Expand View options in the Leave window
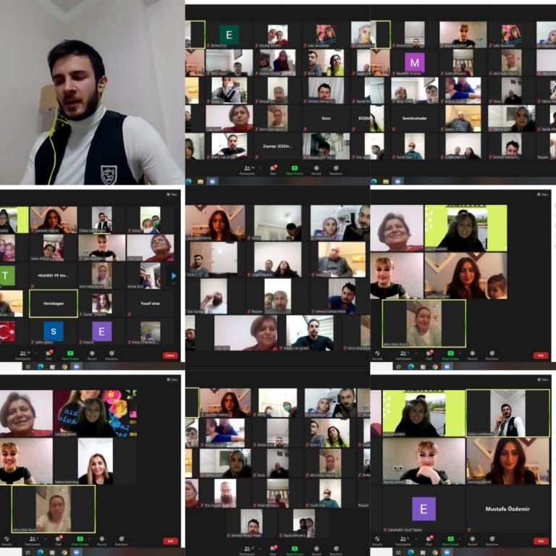The image size is (556, 556). [172, 194]
